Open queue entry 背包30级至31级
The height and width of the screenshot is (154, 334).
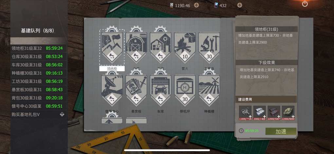(x=37, y=98)
